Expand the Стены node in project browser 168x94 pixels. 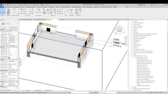pos(132,54)
